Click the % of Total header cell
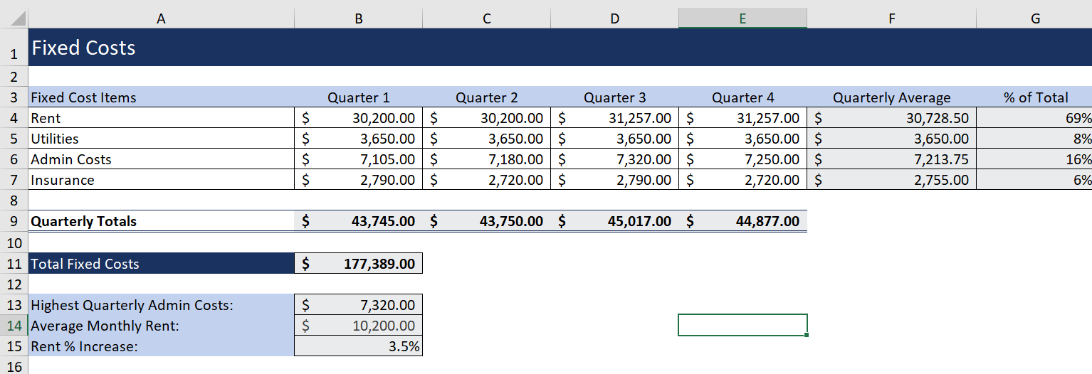The image size is (1092, 374). pyautogui.click(x=1034, y=97)
